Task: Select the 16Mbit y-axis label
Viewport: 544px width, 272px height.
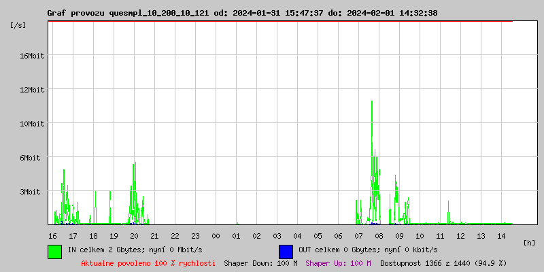Action: coord(31,56)
